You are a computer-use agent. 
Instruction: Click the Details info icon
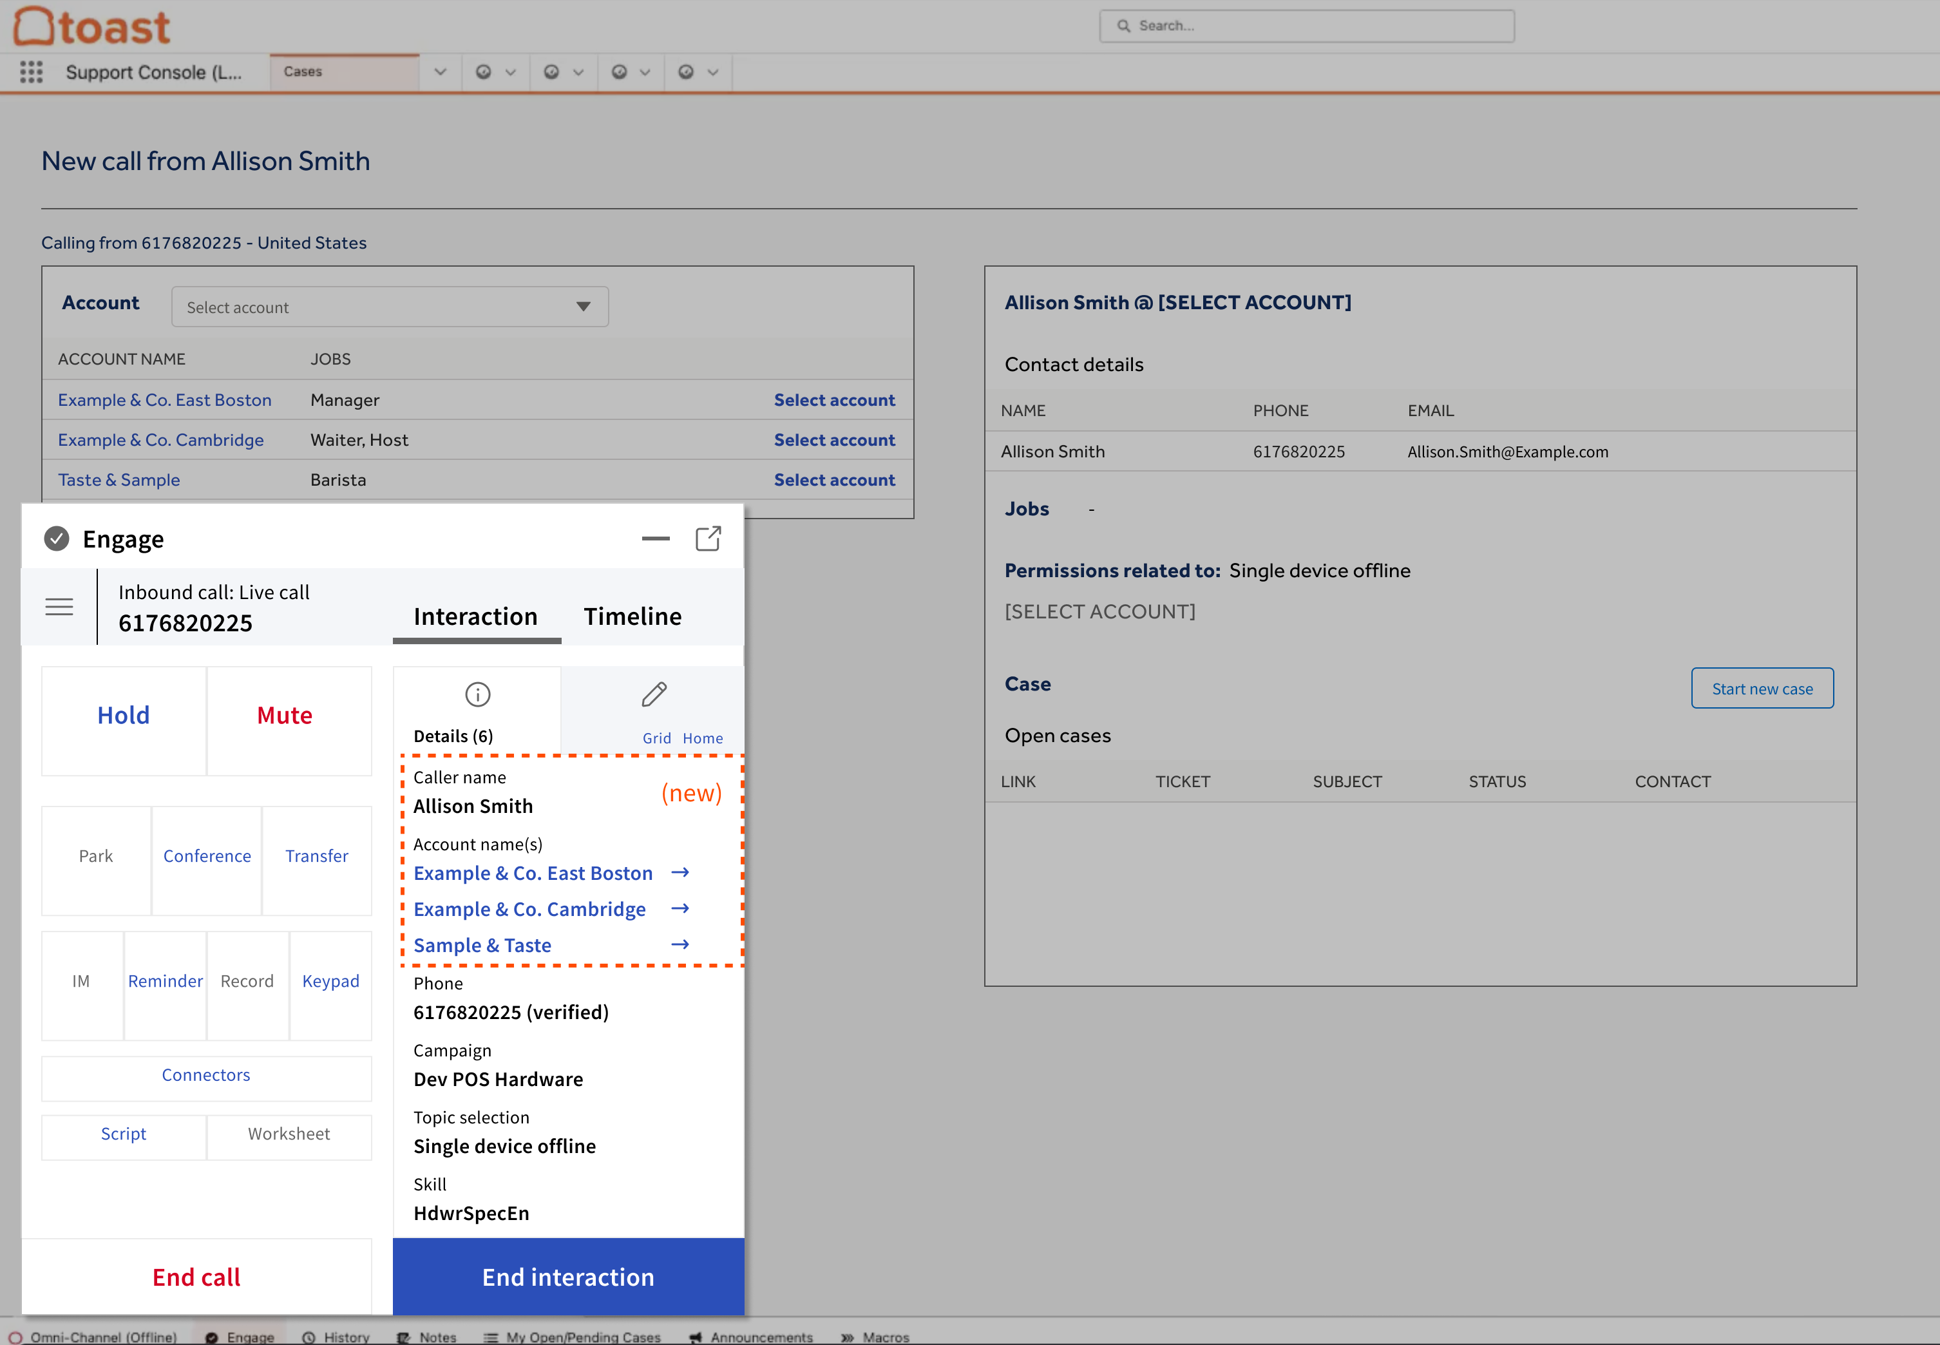click(478, 694)
